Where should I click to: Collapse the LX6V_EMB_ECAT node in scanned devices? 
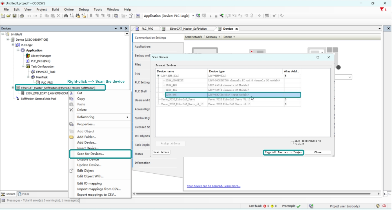[x=158, y=76]
